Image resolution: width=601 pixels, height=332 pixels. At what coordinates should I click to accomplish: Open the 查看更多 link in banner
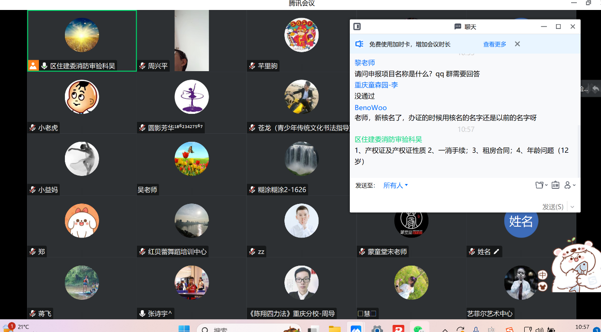point(494,44)
